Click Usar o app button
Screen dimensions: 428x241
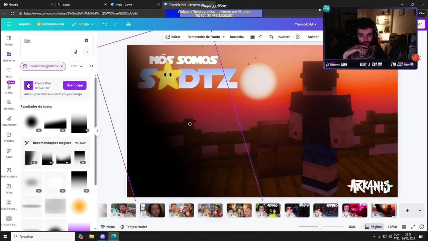click(75, 85)
